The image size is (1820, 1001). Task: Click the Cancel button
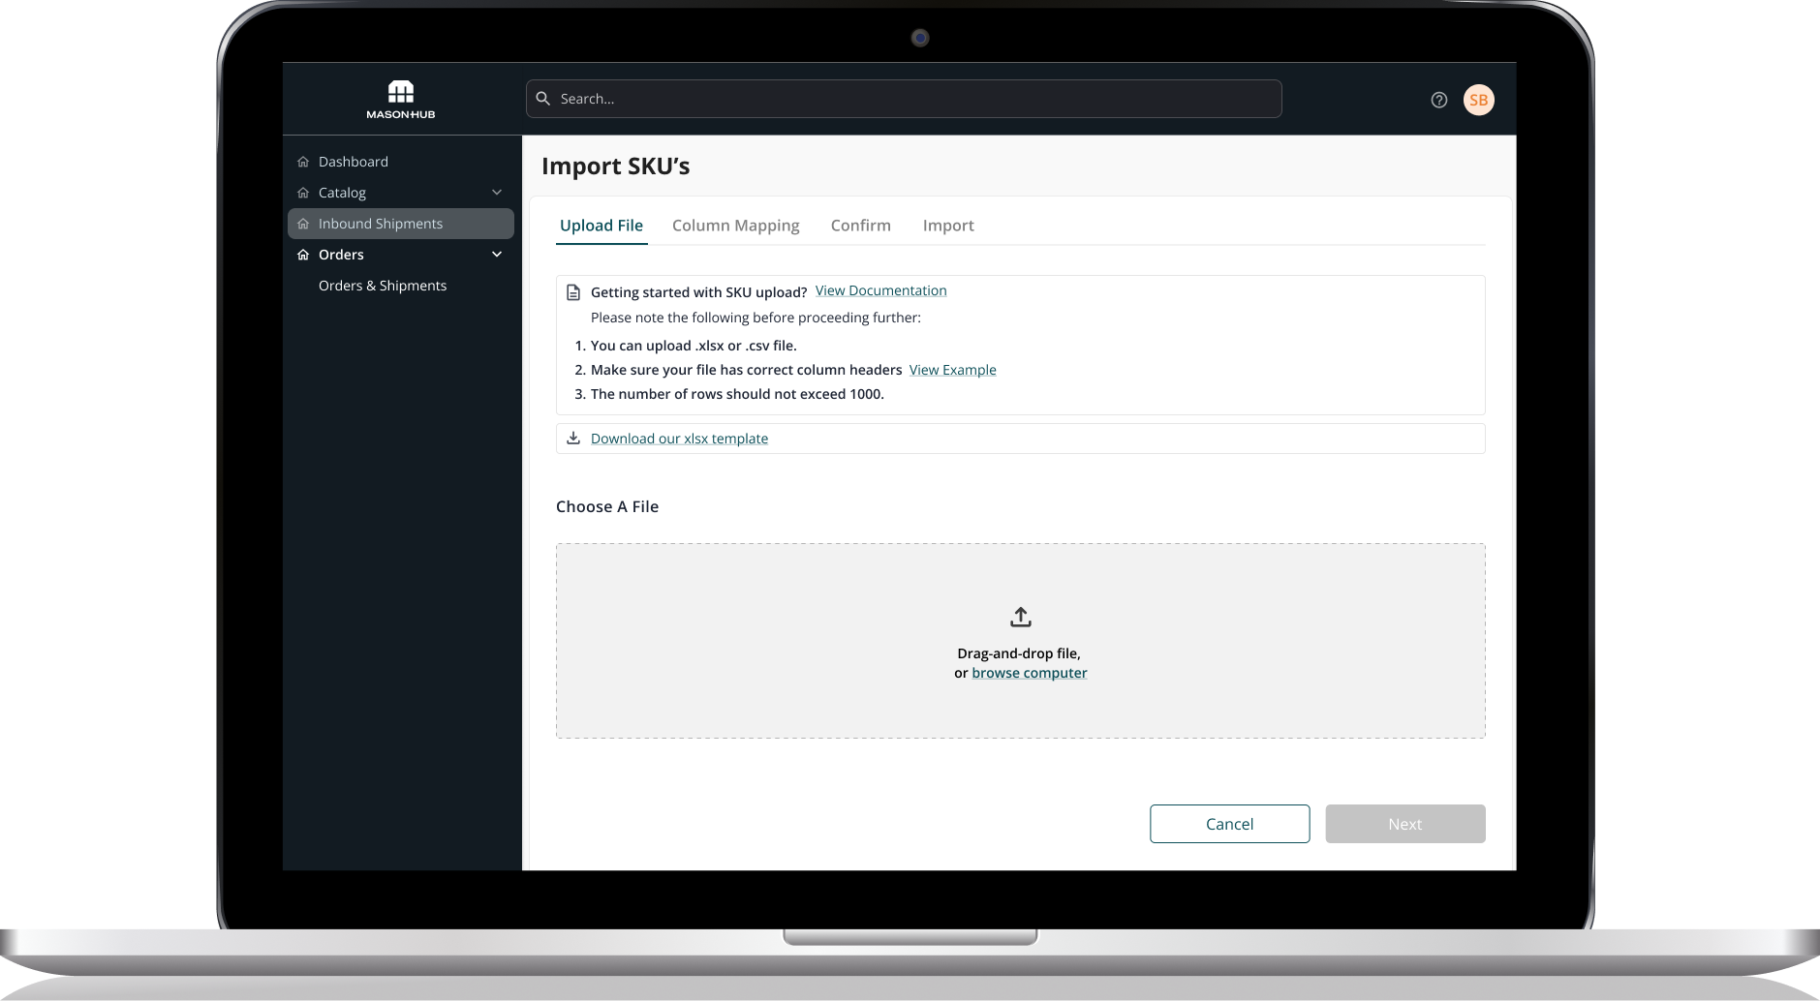tap(1228, 823)
